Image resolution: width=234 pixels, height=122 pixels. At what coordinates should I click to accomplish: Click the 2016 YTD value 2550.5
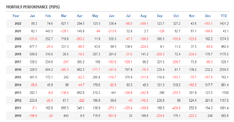tap(224, 69)
